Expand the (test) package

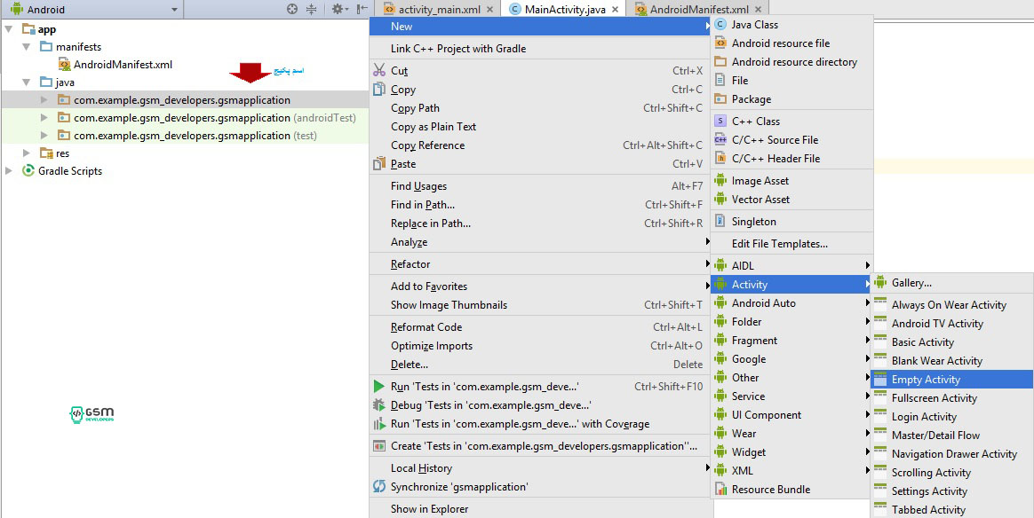[44, 136]
